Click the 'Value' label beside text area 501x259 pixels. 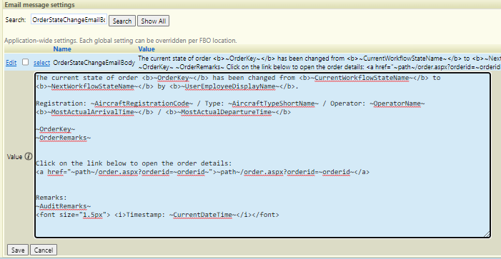[15, 156]
